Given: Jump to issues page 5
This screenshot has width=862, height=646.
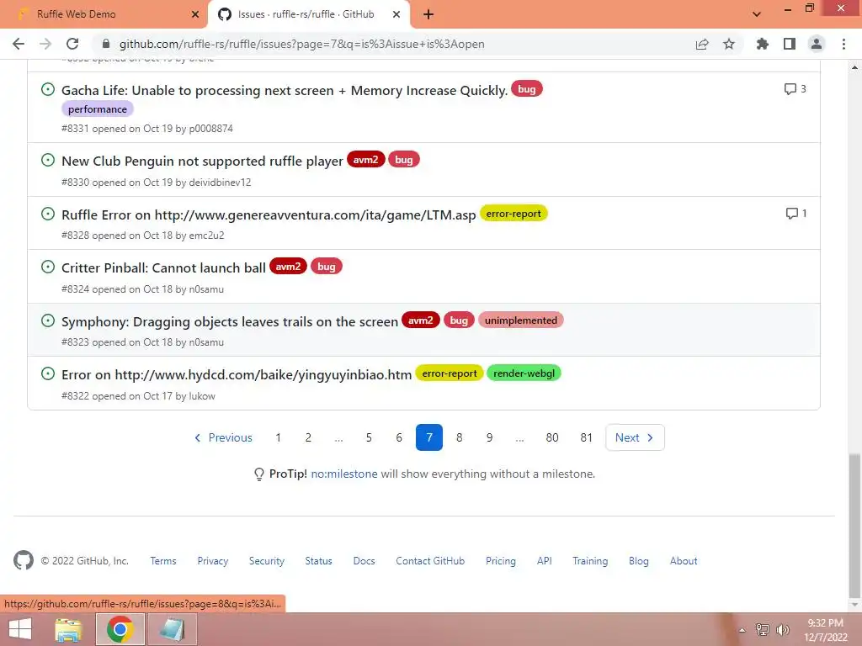Looking at the screenshot, I should (369, 437).
